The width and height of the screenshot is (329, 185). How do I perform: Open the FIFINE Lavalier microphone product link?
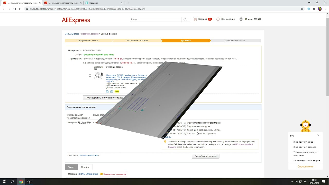[x=126, y=78]
